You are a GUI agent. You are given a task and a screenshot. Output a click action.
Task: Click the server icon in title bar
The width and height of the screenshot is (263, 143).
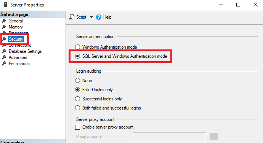pyautogui.click(x=5, y=5)
